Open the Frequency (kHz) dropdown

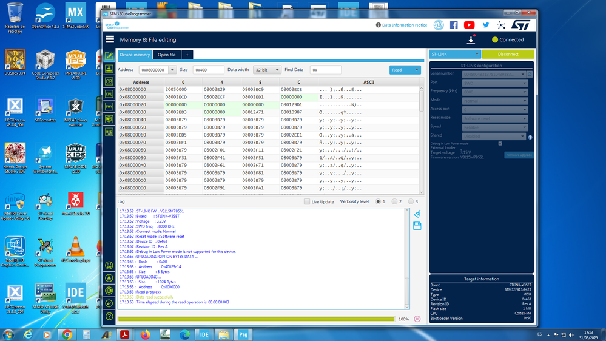point(495,92)
